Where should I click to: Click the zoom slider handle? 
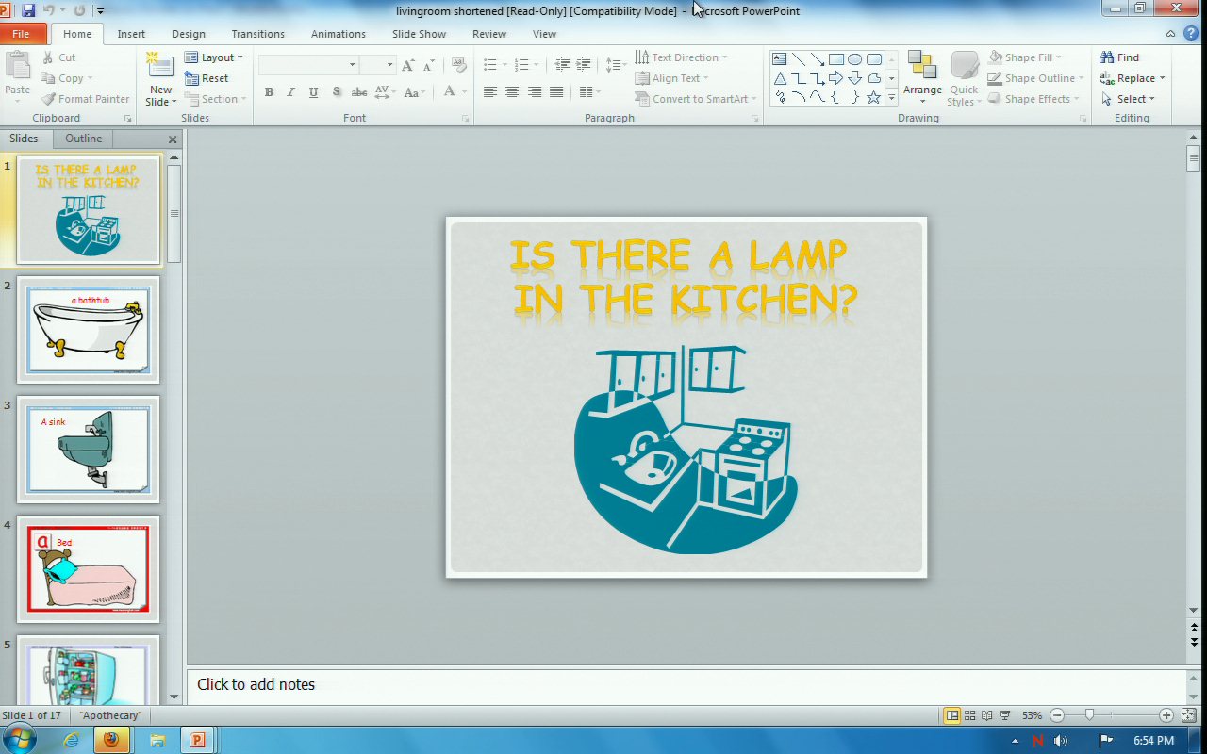tap(1089, 715)
